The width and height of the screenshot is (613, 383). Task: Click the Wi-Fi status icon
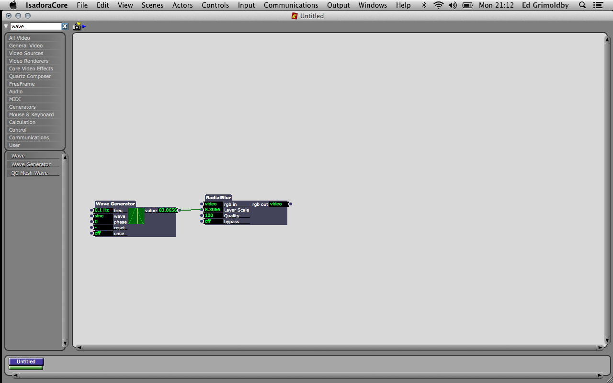[x=438, y=5]
